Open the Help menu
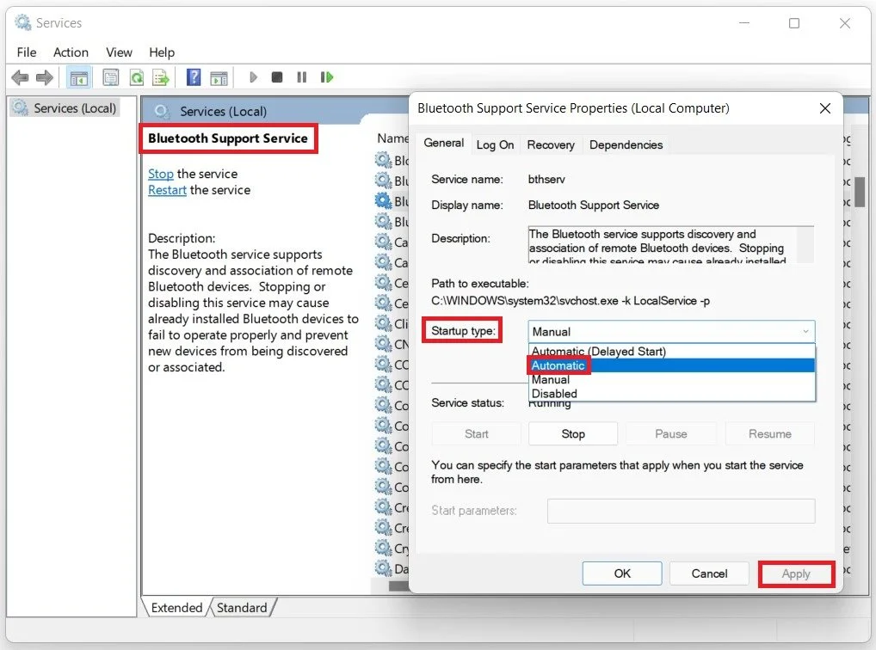The image size is (876, 650). point(162,52)
